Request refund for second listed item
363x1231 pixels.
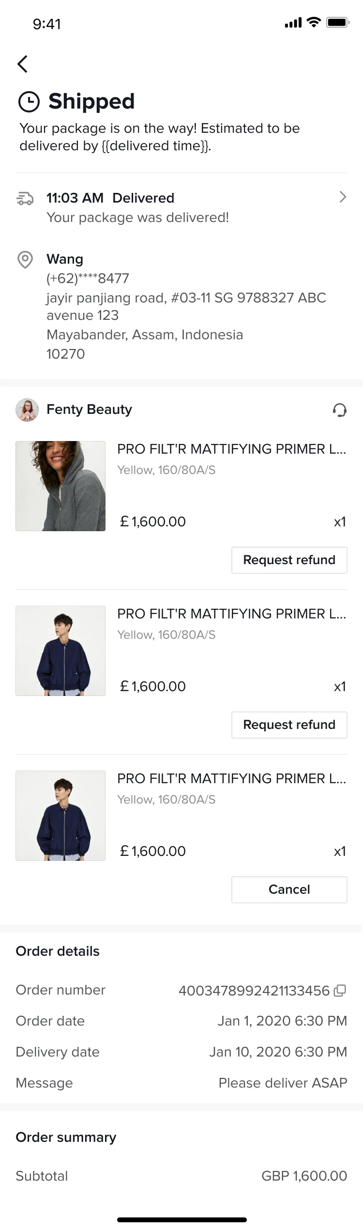[x=289, y=725]
